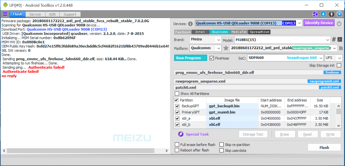
Task: Click the hash symbol next to Model
Action: pyautogui.click(x=334, y=40)
